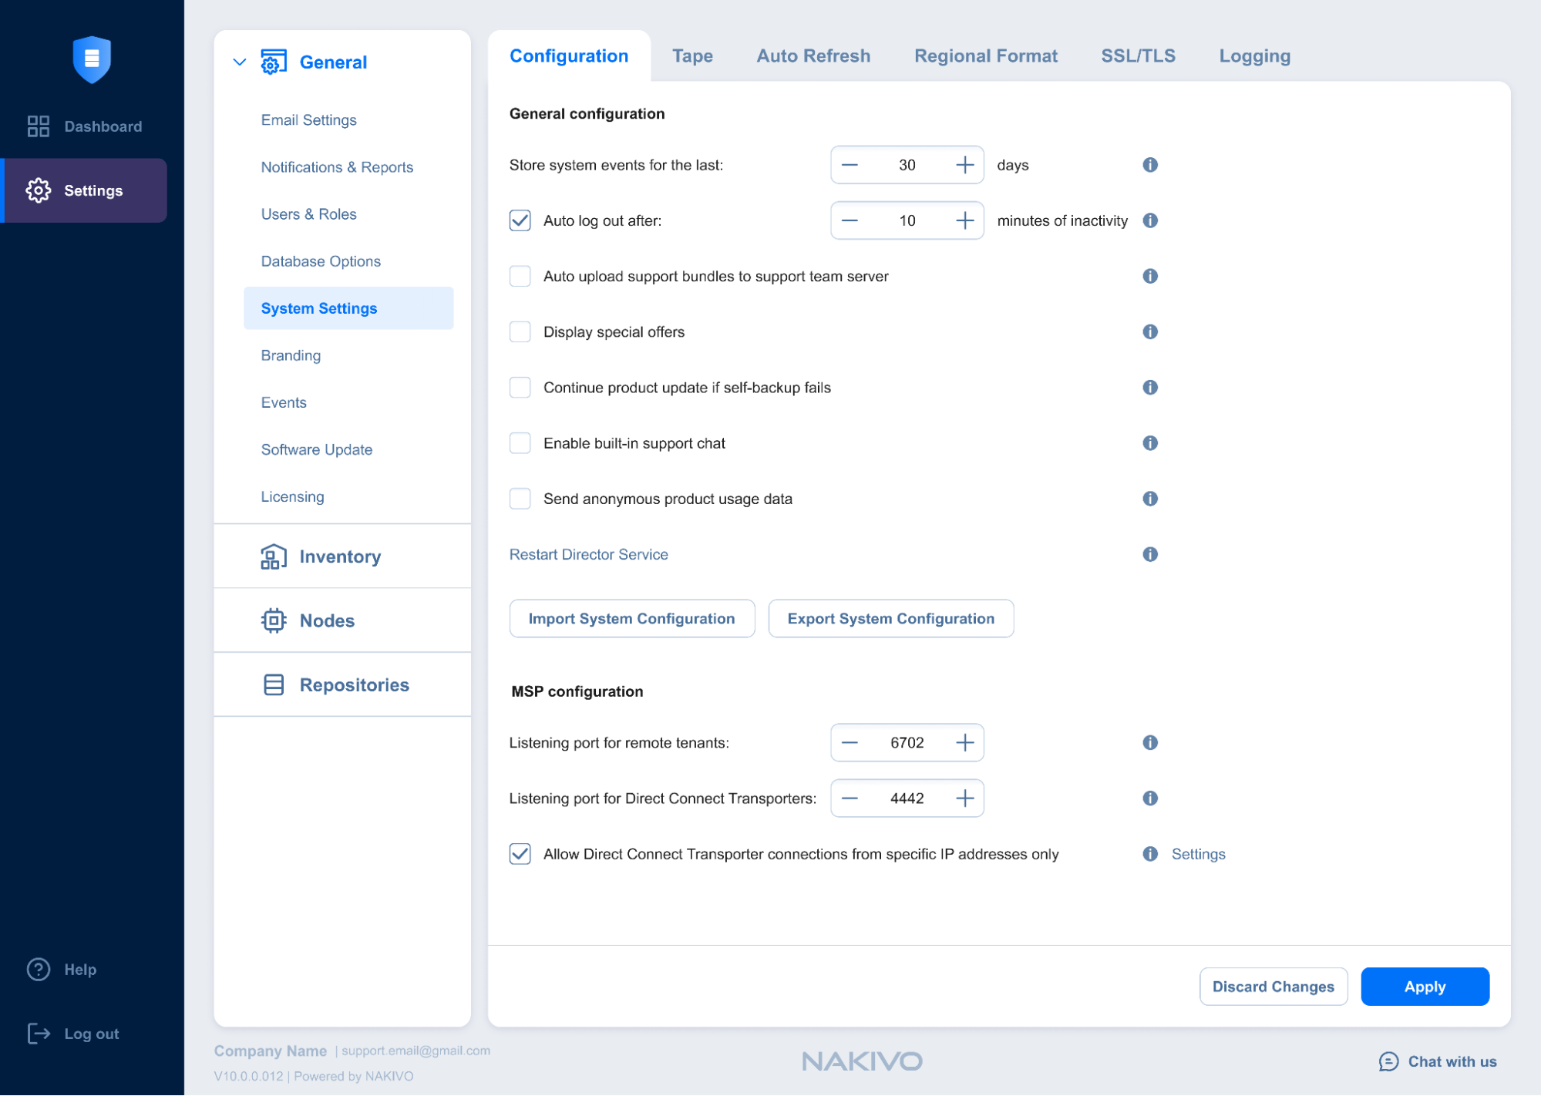Collapse the General section chevron
The height and width of the screenshot is (1096, 1541).
(x=240, y=62)
